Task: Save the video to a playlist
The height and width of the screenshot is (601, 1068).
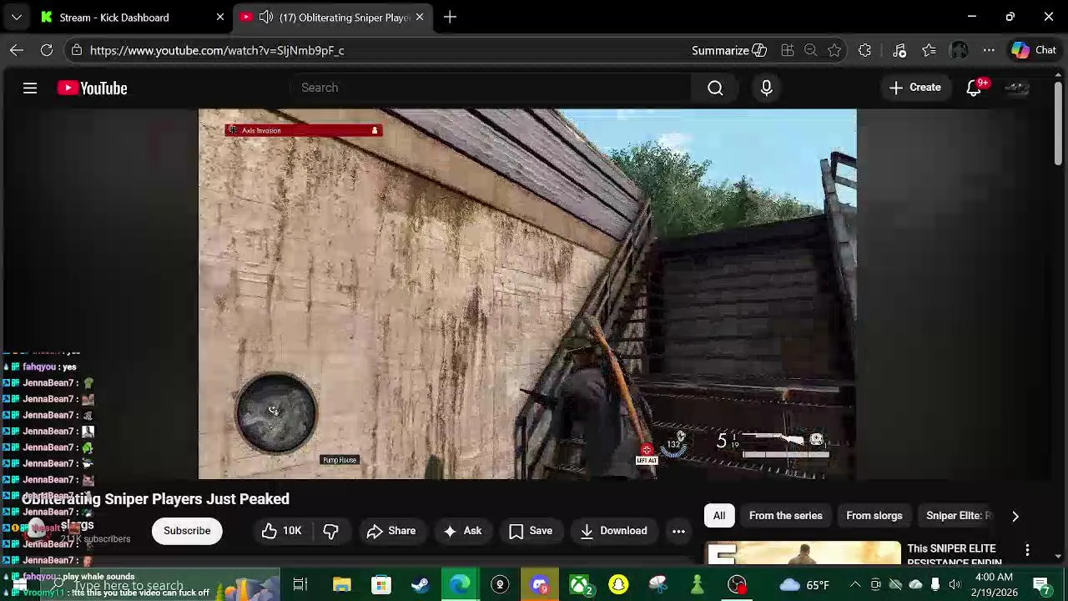Action: tap(531, 531)
